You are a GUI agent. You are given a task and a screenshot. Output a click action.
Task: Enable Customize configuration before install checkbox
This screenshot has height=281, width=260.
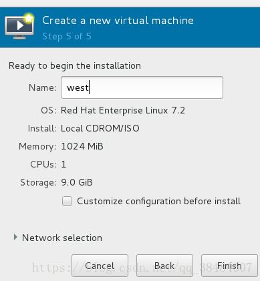[x=67, y=202]
